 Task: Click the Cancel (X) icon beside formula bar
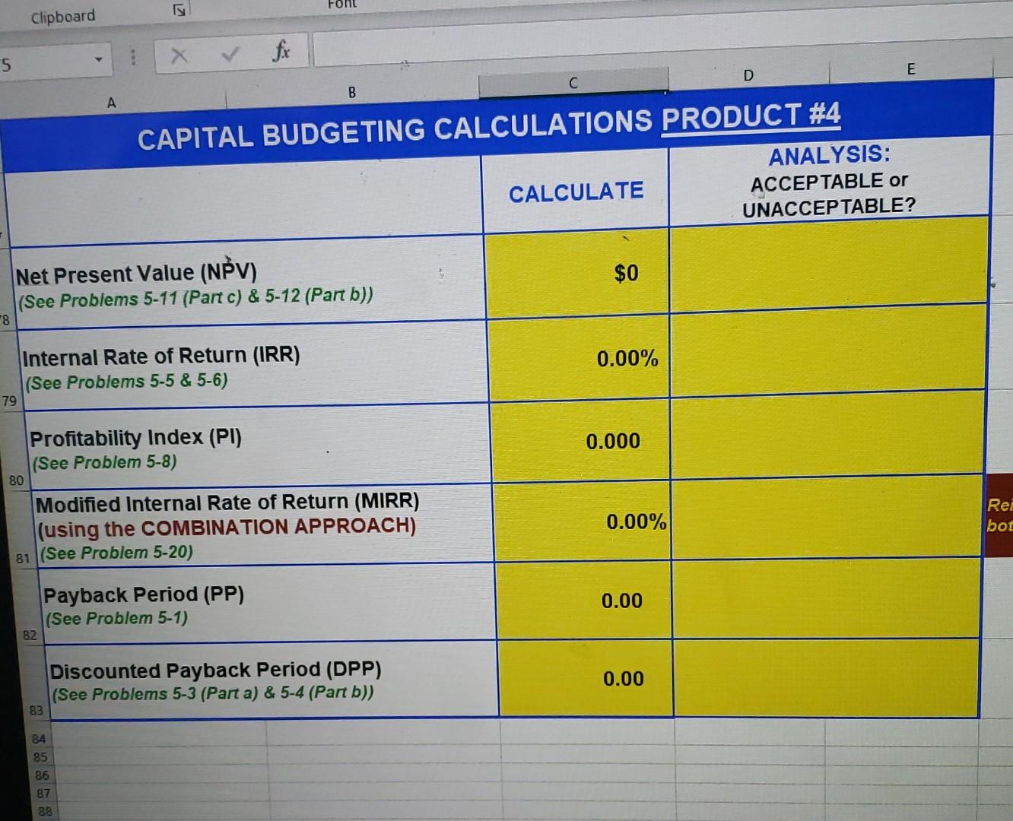click(179, 53)
